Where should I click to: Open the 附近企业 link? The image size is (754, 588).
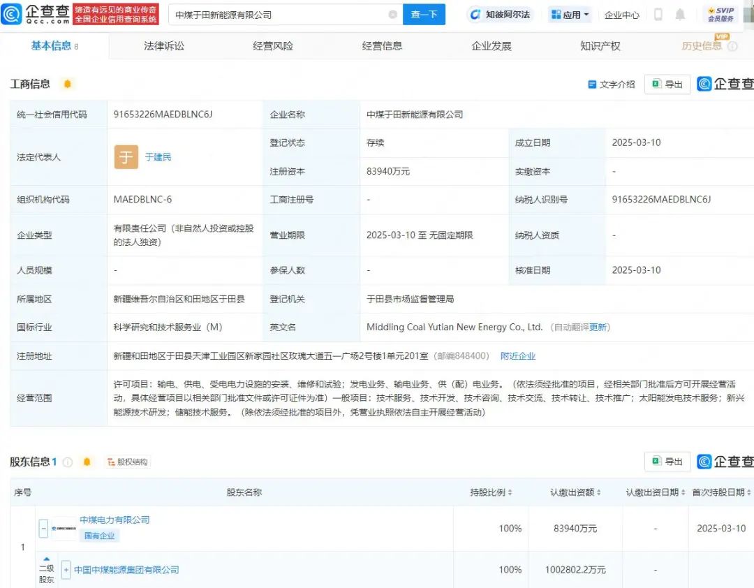518,356
